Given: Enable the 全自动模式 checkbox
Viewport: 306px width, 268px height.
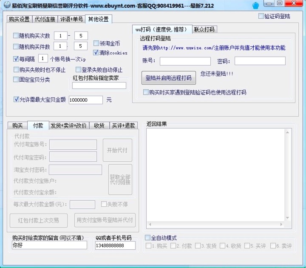Looking at the screenshot, I should [148, 238].
